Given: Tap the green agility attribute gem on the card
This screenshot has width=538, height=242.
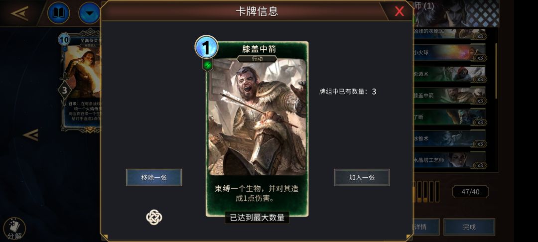Looking at the screenshot, I should click(208, 65).
